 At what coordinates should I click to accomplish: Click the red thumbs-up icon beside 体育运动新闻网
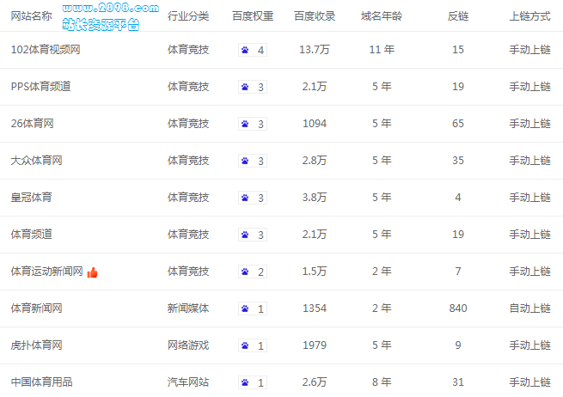click(x=92, y=272)
